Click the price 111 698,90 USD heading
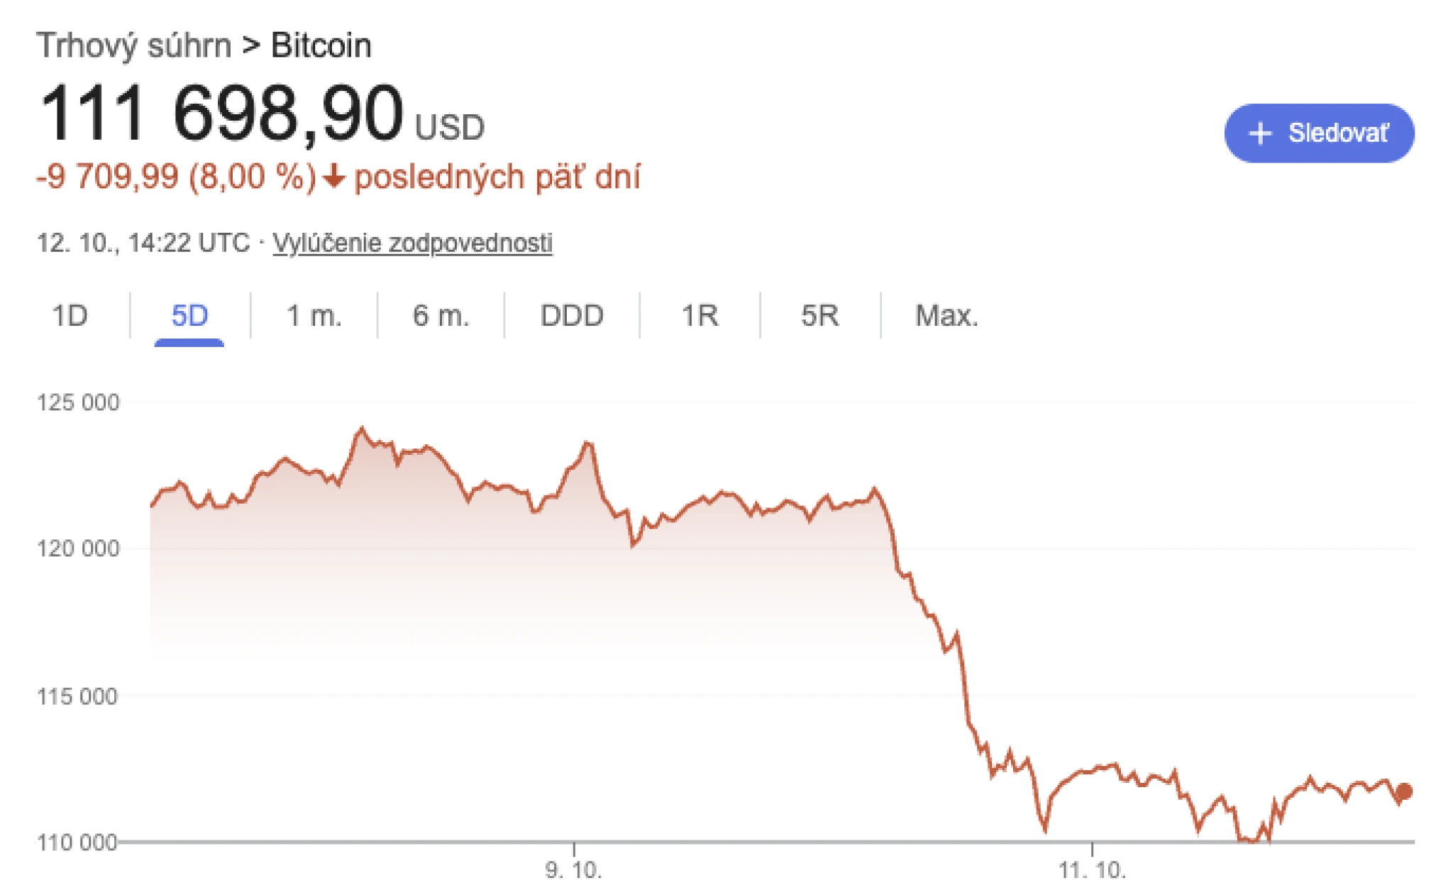This screenshot has width=1453, height=895. pyautogui.click(x=263, y=114)
